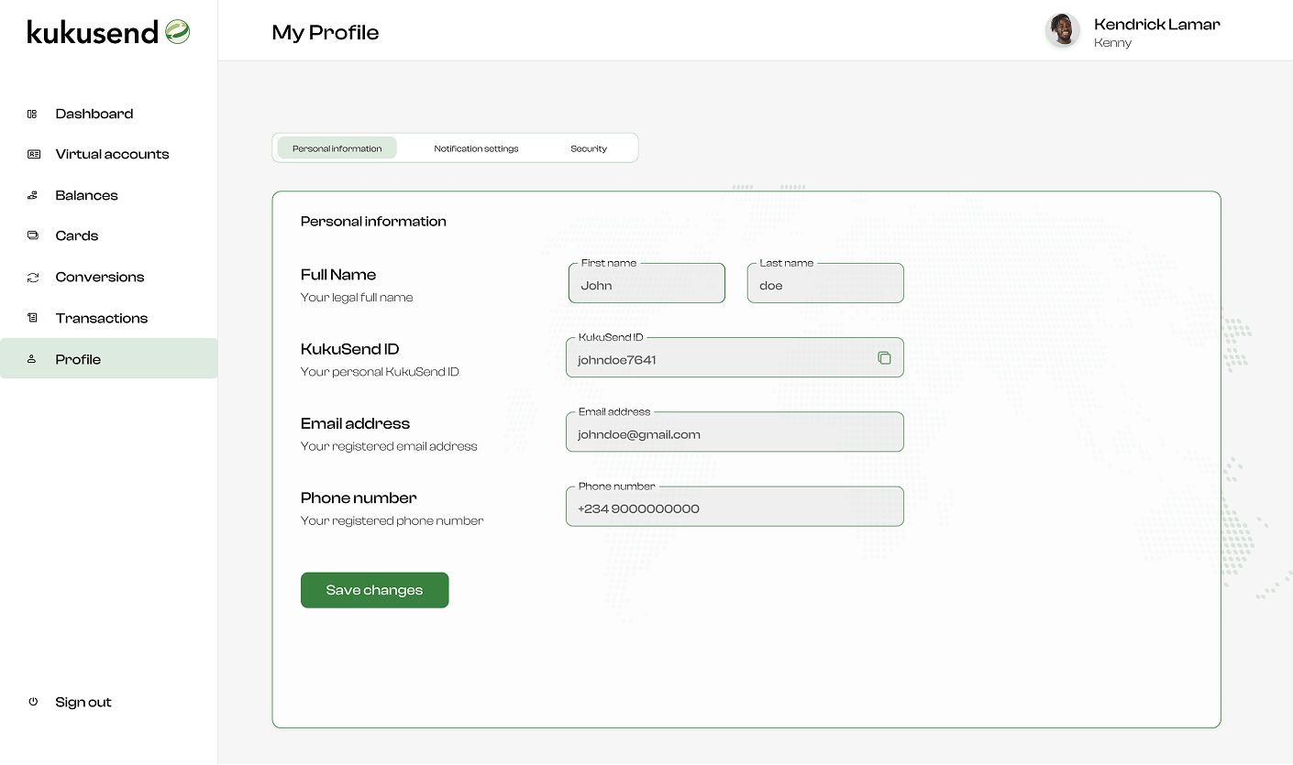The width and height of the screenshot is (1293, 765).
Task: Click the Virtual accounts card icon
Action: tap(32, 154)
